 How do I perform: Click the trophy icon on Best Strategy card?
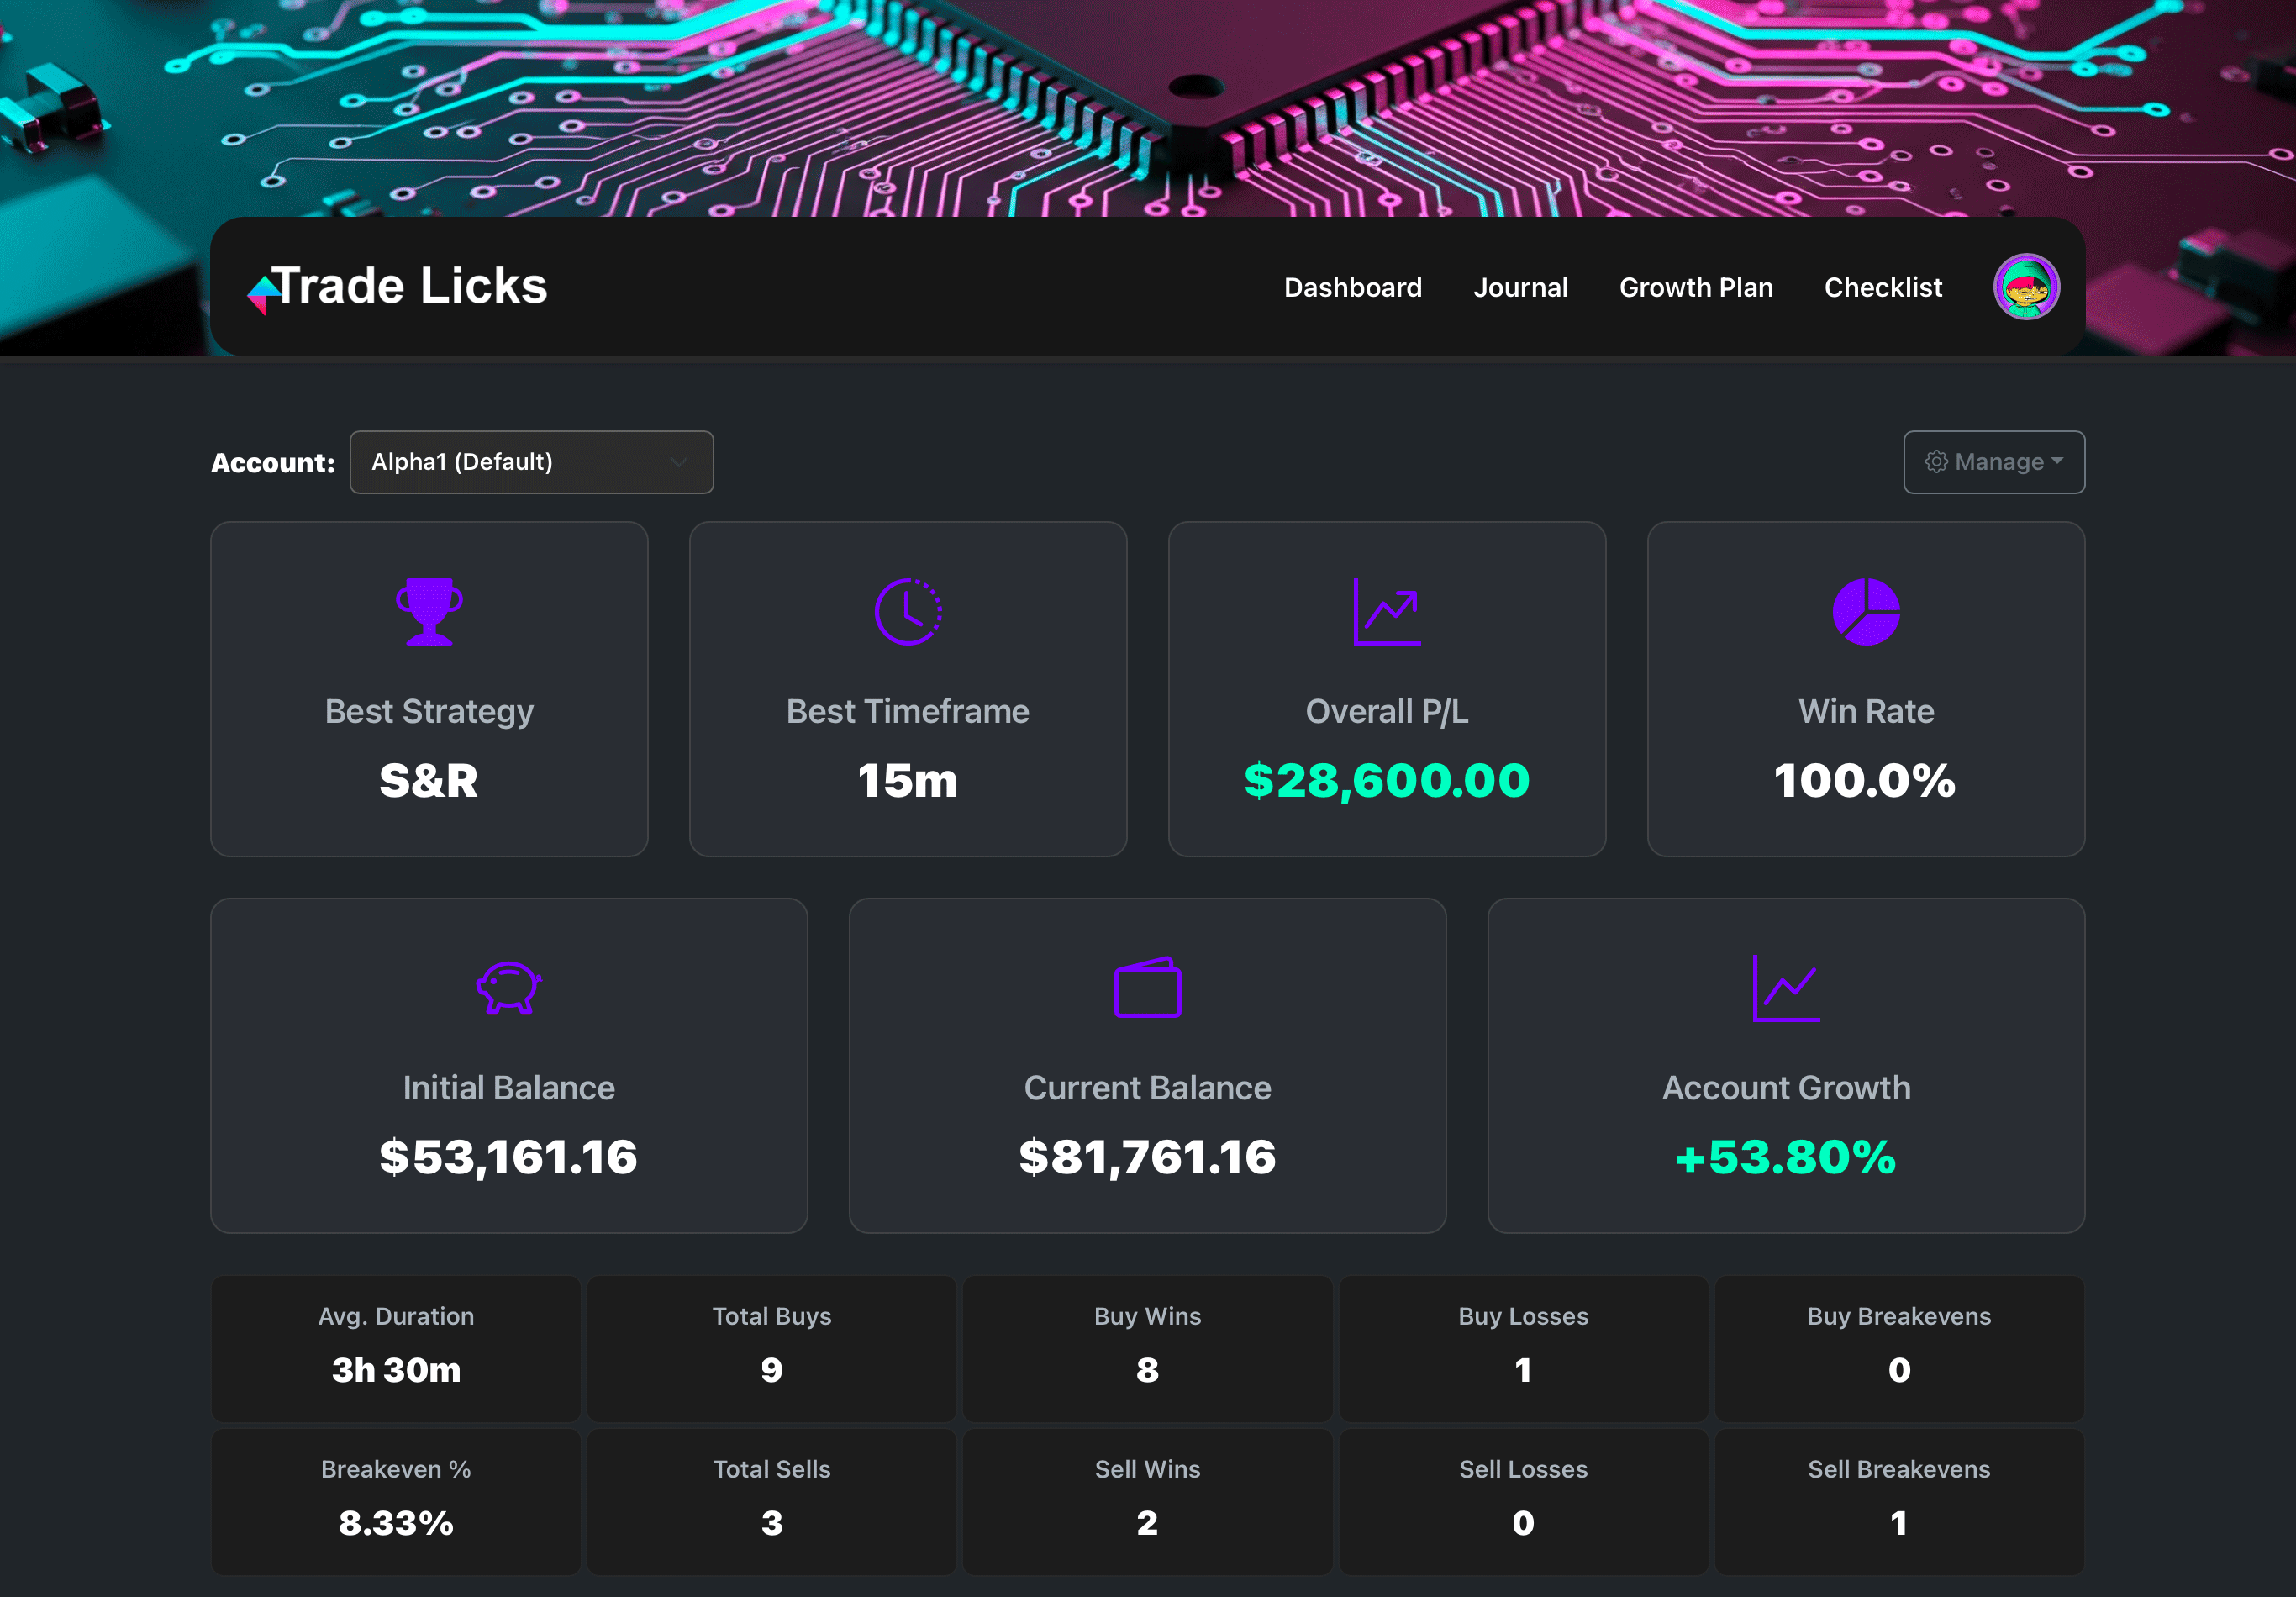(429, 613)
